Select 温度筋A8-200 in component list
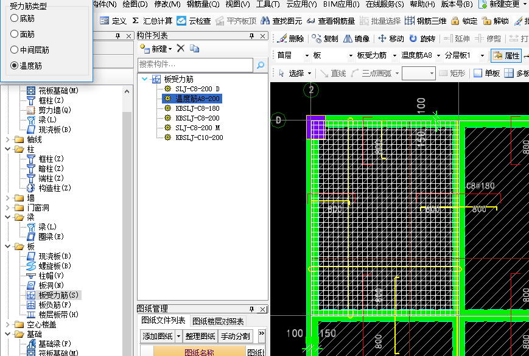 tap(197, 99)
